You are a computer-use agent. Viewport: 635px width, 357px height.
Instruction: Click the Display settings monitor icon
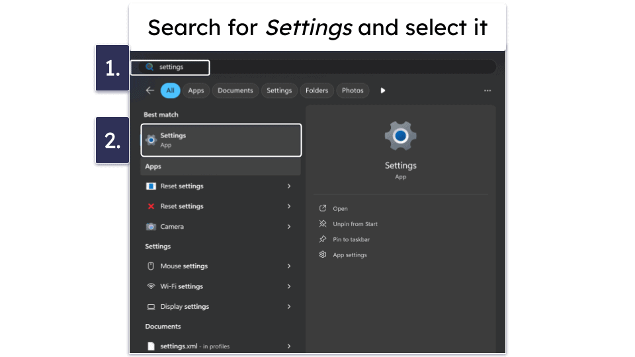coord(151,307)
